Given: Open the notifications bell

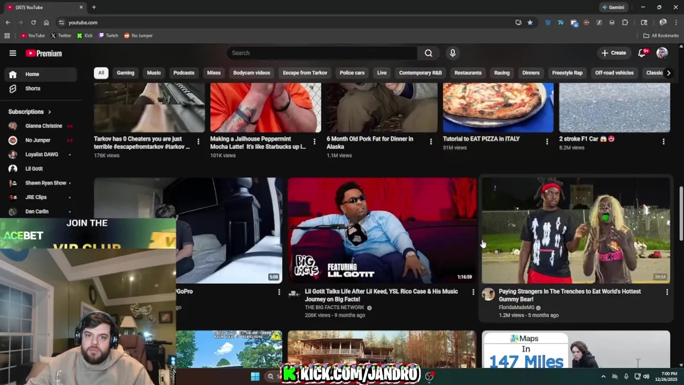Looking at the screenshot, I should pyautogui.click(x=642, y=53).
